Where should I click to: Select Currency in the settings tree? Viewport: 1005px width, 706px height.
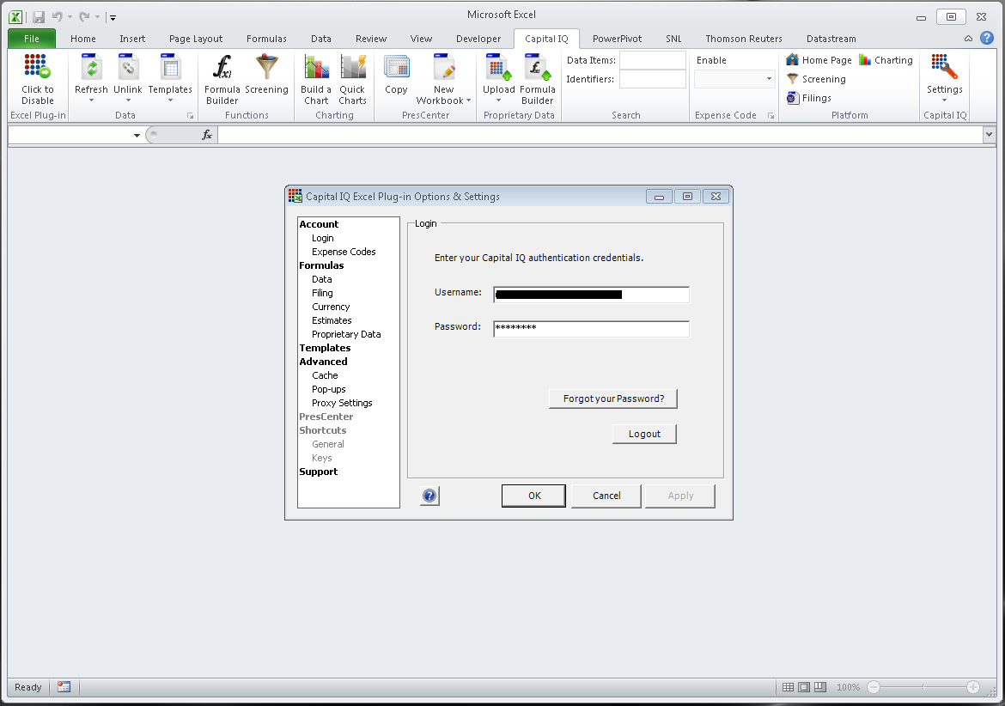click(x=331, y=307)
